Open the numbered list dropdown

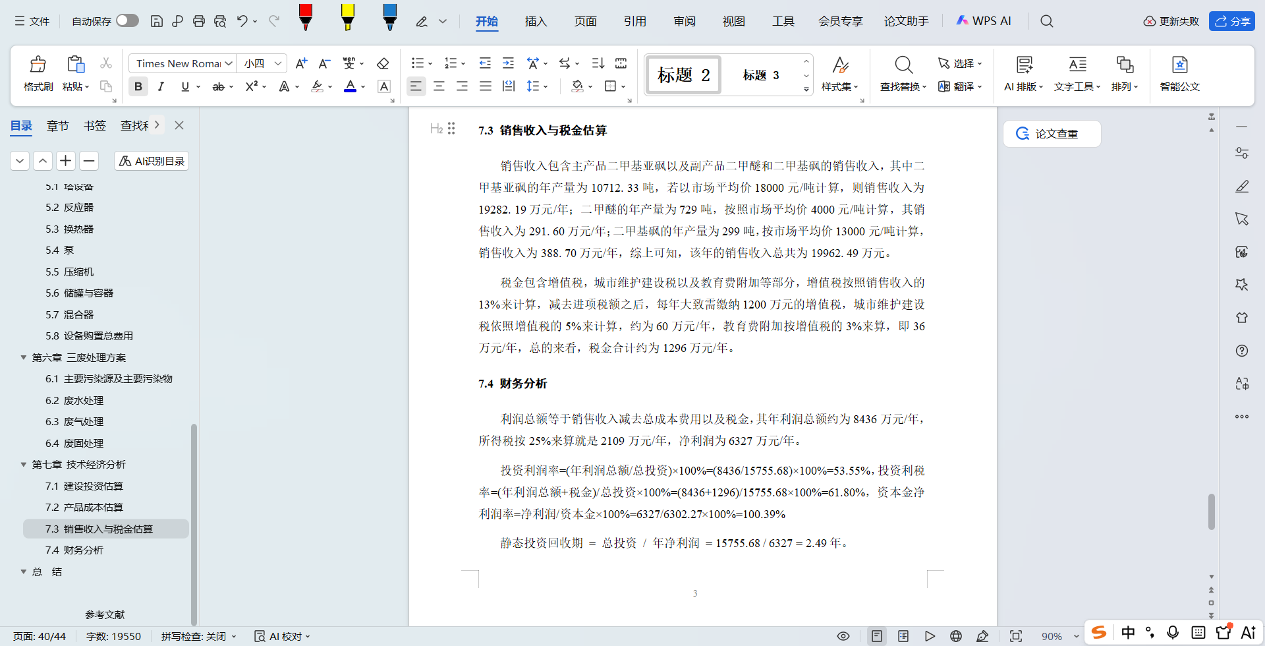(x=463, y=64)
